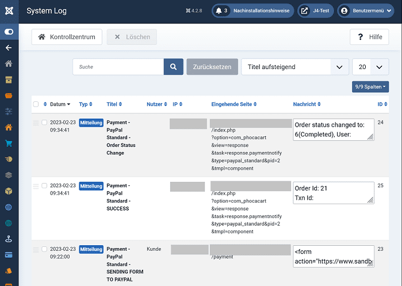Check the SENDING FORM TO PAYPAL row checkbox
402x286 pixels.
[x=44, y=249]
